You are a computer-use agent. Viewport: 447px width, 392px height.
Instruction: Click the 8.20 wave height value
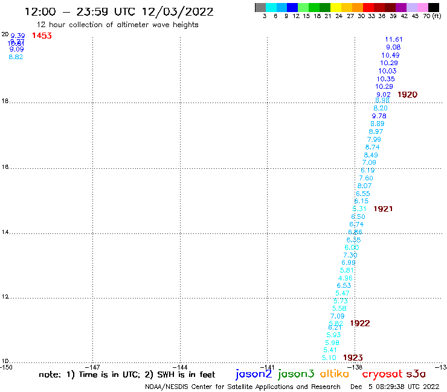[381, 108]
